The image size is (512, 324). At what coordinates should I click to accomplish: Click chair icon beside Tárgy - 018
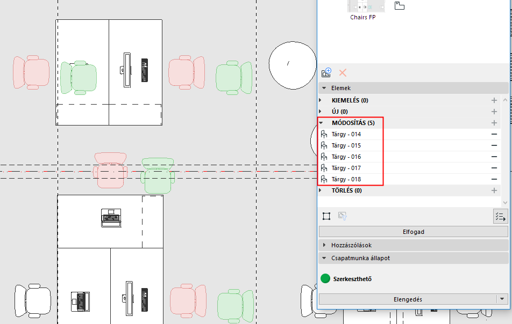[x=324, y=179]
